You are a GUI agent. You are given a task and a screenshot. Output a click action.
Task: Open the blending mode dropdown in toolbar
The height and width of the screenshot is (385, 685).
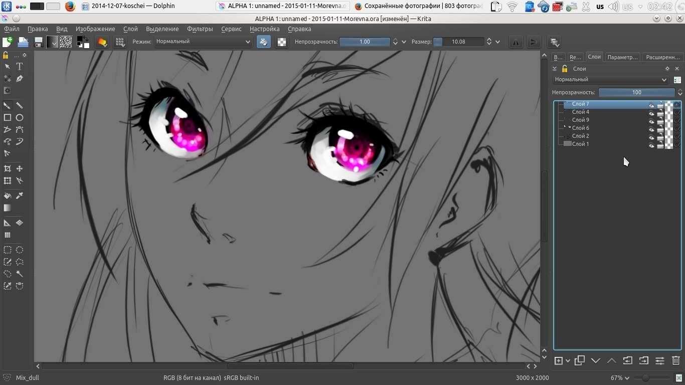(x=203, y=42)
